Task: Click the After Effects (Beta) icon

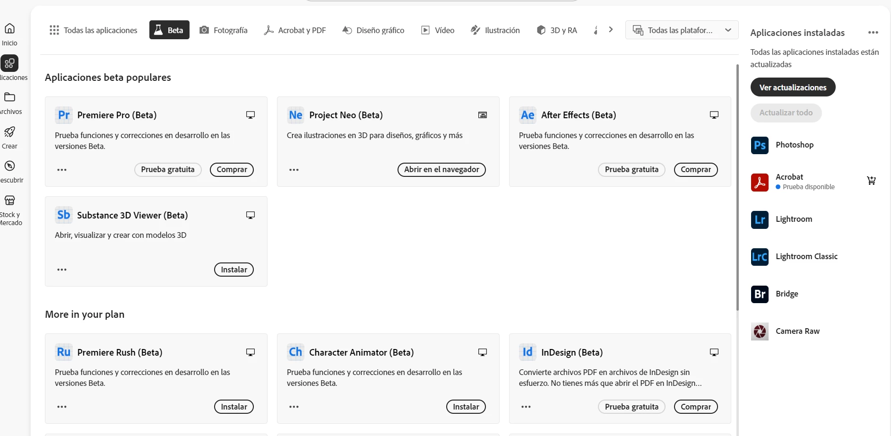Action: click(x=528, y=115)
